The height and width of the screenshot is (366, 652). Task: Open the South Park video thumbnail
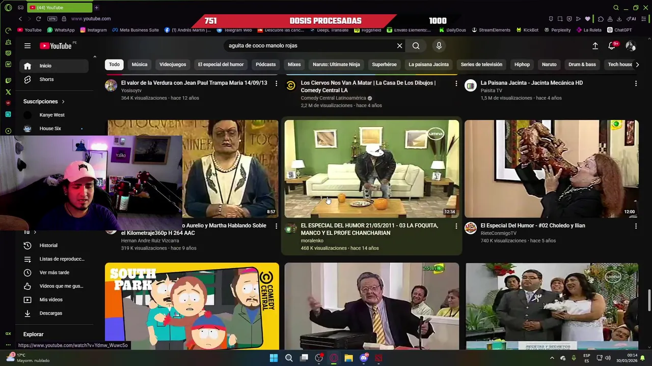coord(192,306)
